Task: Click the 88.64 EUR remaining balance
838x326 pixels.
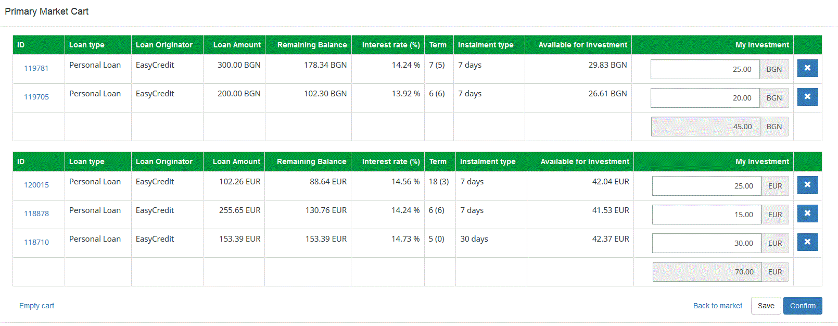Action: [328, 182]
